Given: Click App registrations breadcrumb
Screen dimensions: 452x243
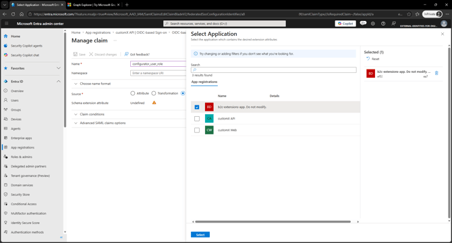Looking at the screenshot, I should 98,32.
